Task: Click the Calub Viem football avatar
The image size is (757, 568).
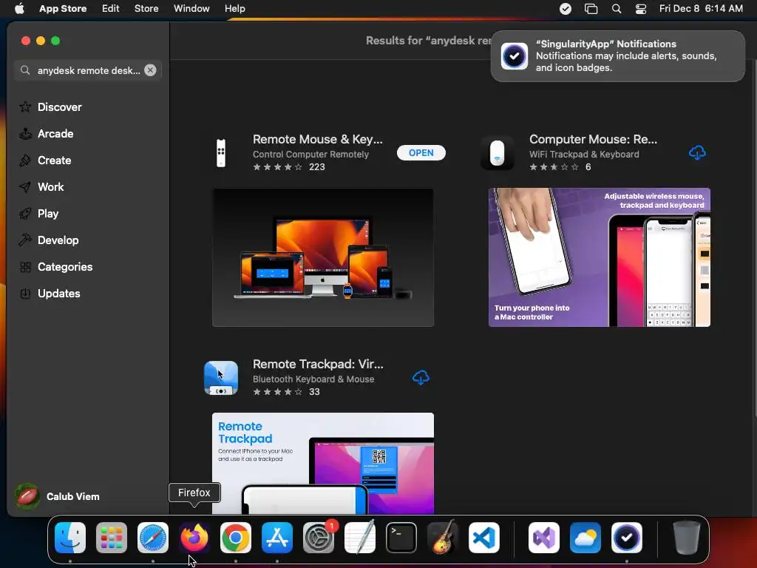Action: coord(27,496)
